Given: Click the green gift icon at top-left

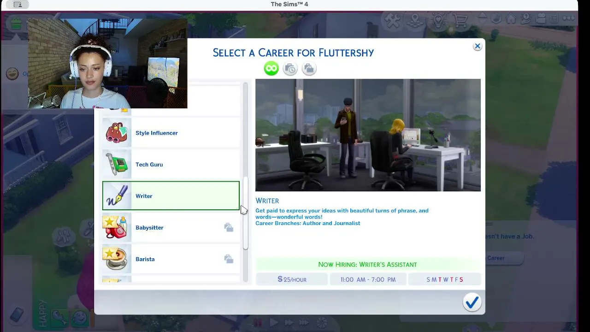Looking at the screenshot, I should [17, 23].
